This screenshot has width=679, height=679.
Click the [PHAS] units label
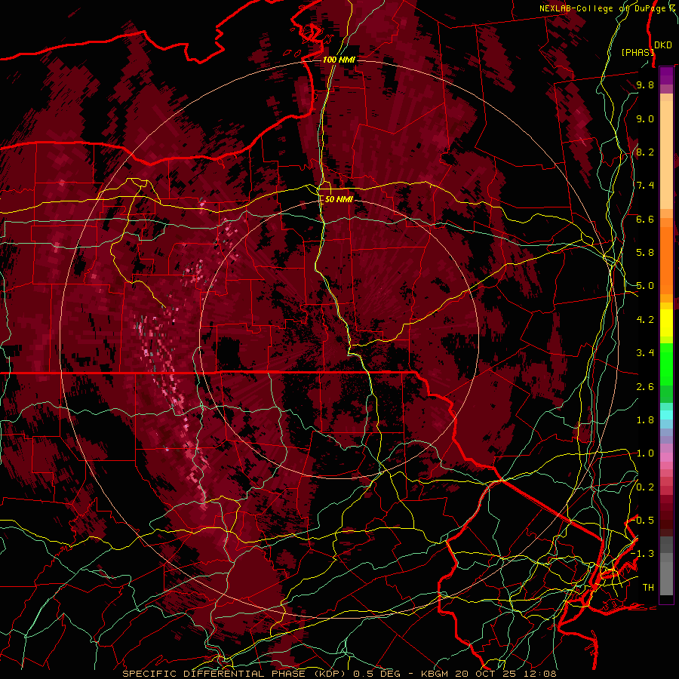click(x=637, y=53)
